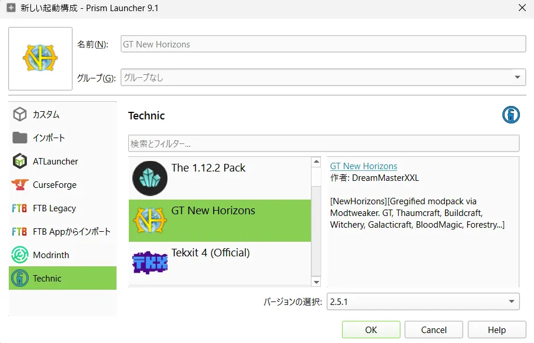Select the カスタム cube icon in sidebar
Viewport: 534px width, 343px height.
pos(20,115)
